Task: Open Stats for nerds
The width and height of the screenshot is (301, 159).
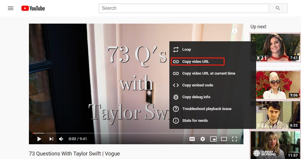Action: click(213, 120)
